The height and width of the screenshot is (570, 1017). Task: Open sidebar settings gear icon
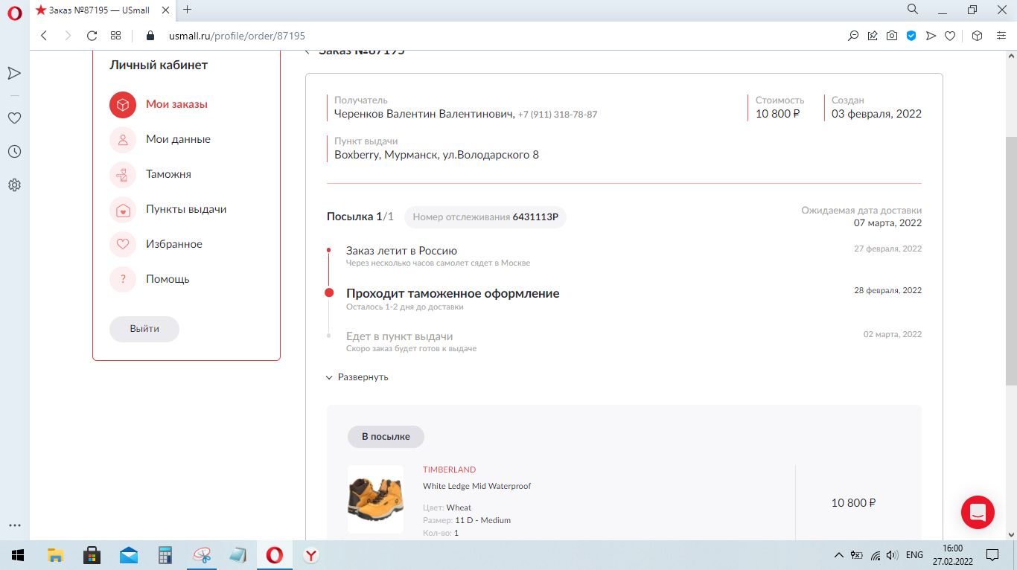[14, 185]
